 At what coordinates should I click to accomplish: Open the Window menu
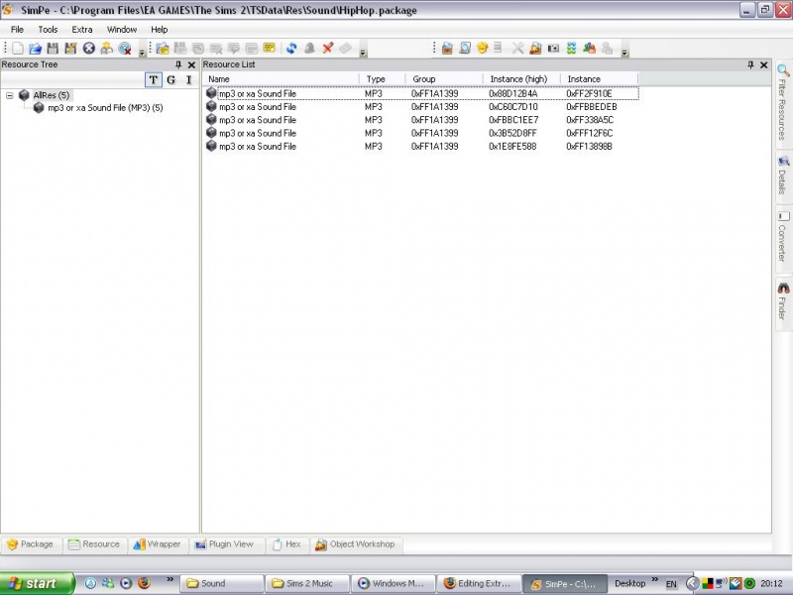click(122, 30)
